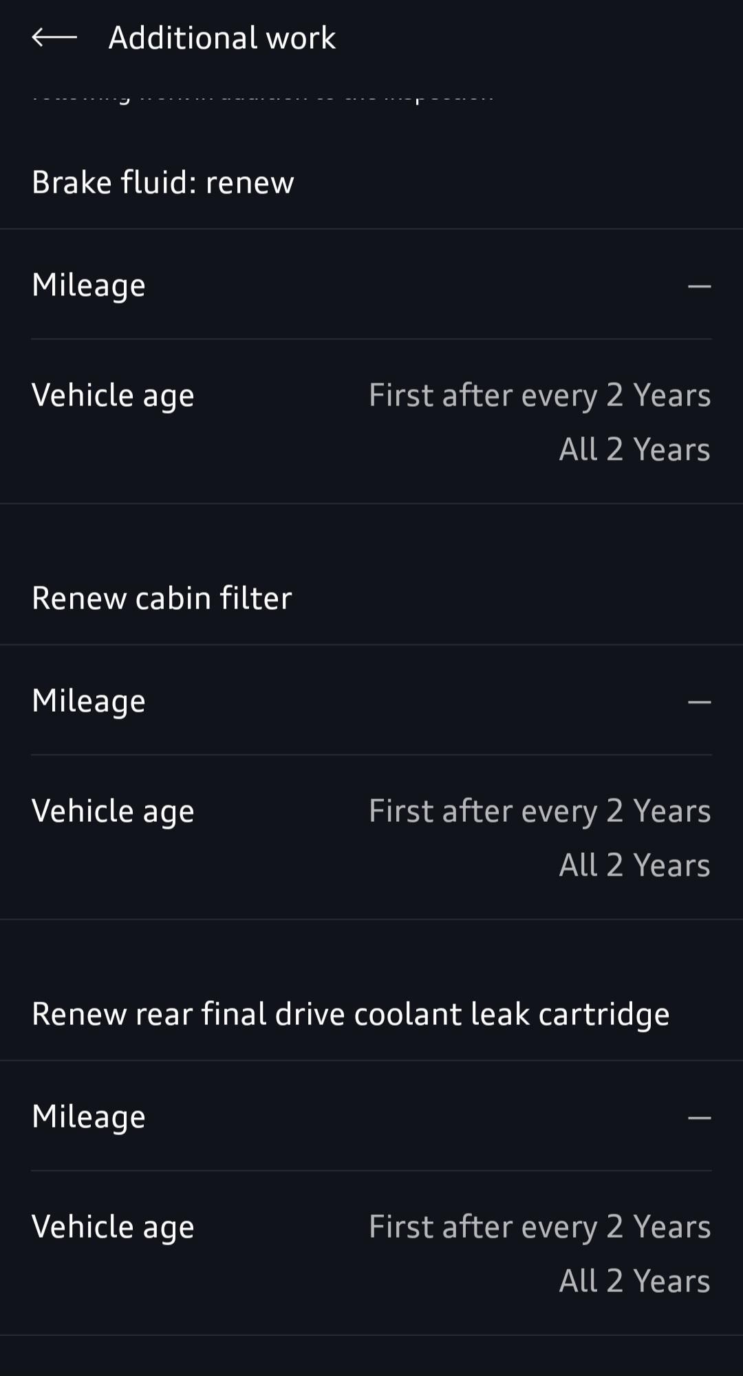Click 'All 2 Years' under Brake fluid
The width and height of the screenshot is (743, 1376).
(635, 449)
